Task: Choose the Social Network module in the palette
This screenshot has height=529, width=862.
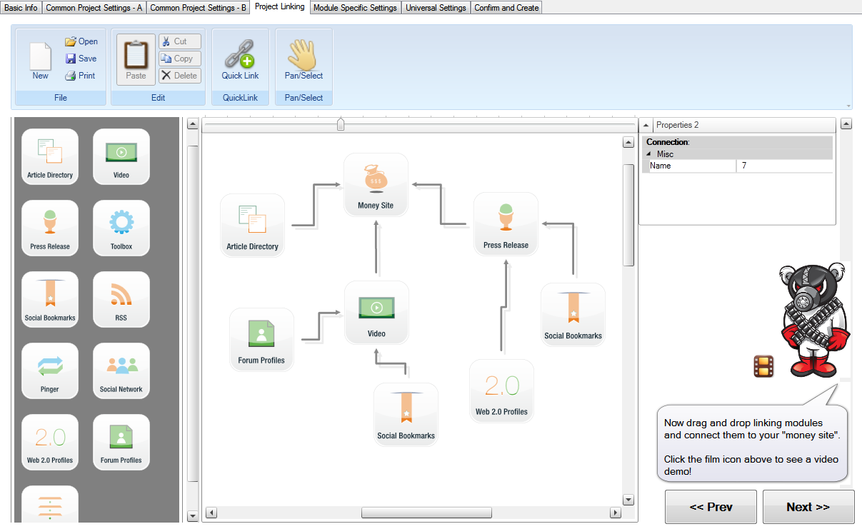Action: coord(121,371)
